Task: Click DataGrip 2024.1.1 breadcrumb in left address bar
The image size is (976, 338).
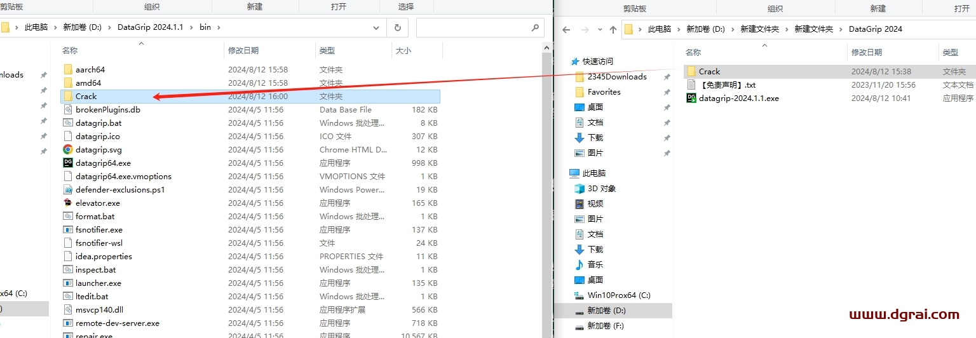Action: [x=150, y=27]
